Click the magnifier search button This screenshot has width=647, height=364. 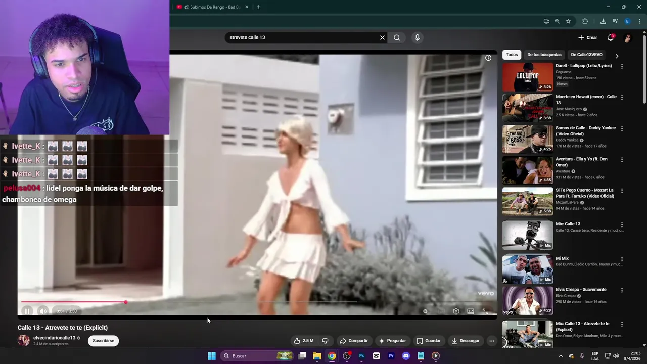(397, 37)
